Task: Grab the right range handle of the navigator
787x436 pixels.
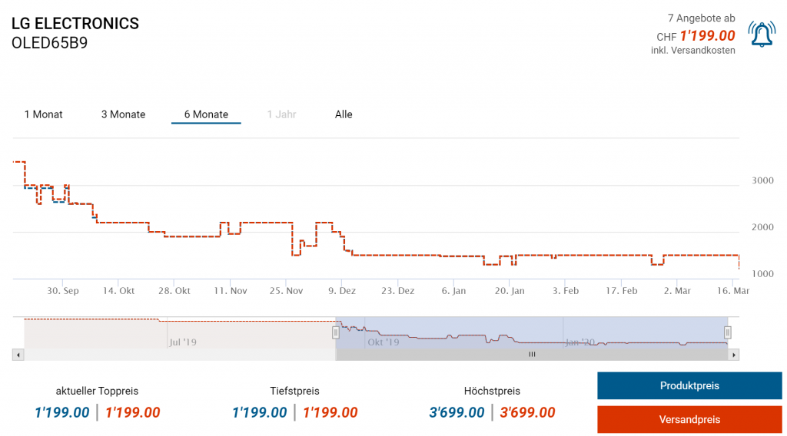Action: [728, 332]
